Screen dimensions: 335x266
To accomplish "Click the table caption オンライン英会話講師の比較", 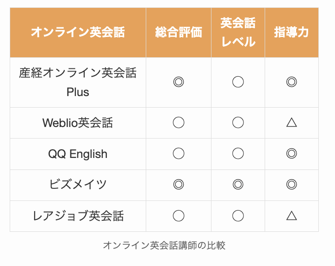I will pos(164,245).
